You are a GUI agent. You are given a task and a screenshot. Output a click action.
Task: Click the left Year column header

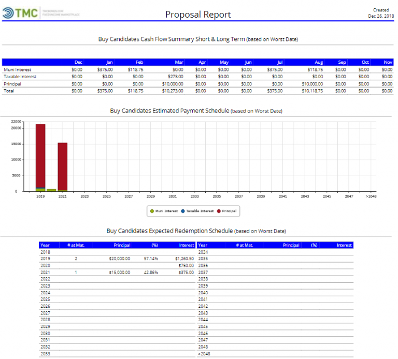[x=45, y=246]
